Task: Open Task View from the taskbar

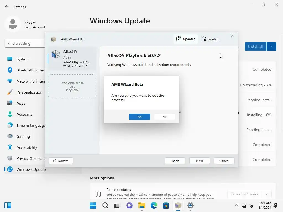Action: pos(117,205)
